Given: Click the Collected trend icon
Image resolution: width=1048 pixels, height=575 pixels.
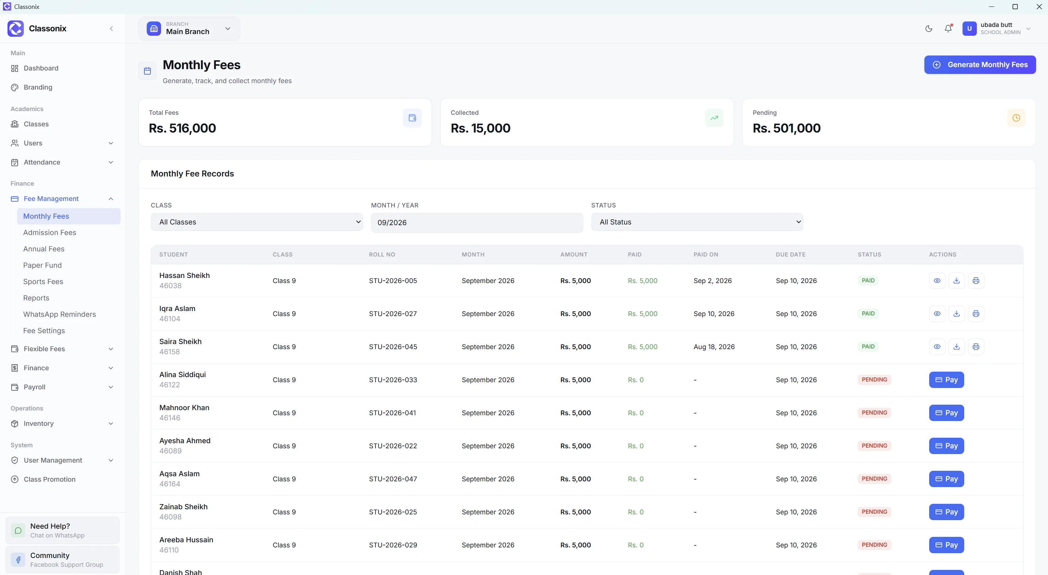Looking at the screenshot, I should (714, 118).
